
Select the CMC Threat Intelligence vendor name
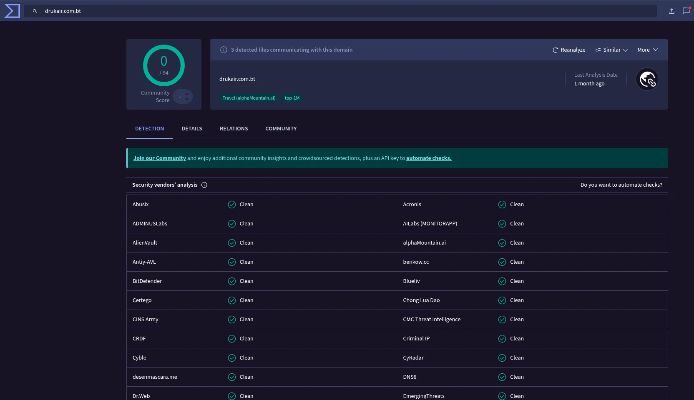click(432, 320)
